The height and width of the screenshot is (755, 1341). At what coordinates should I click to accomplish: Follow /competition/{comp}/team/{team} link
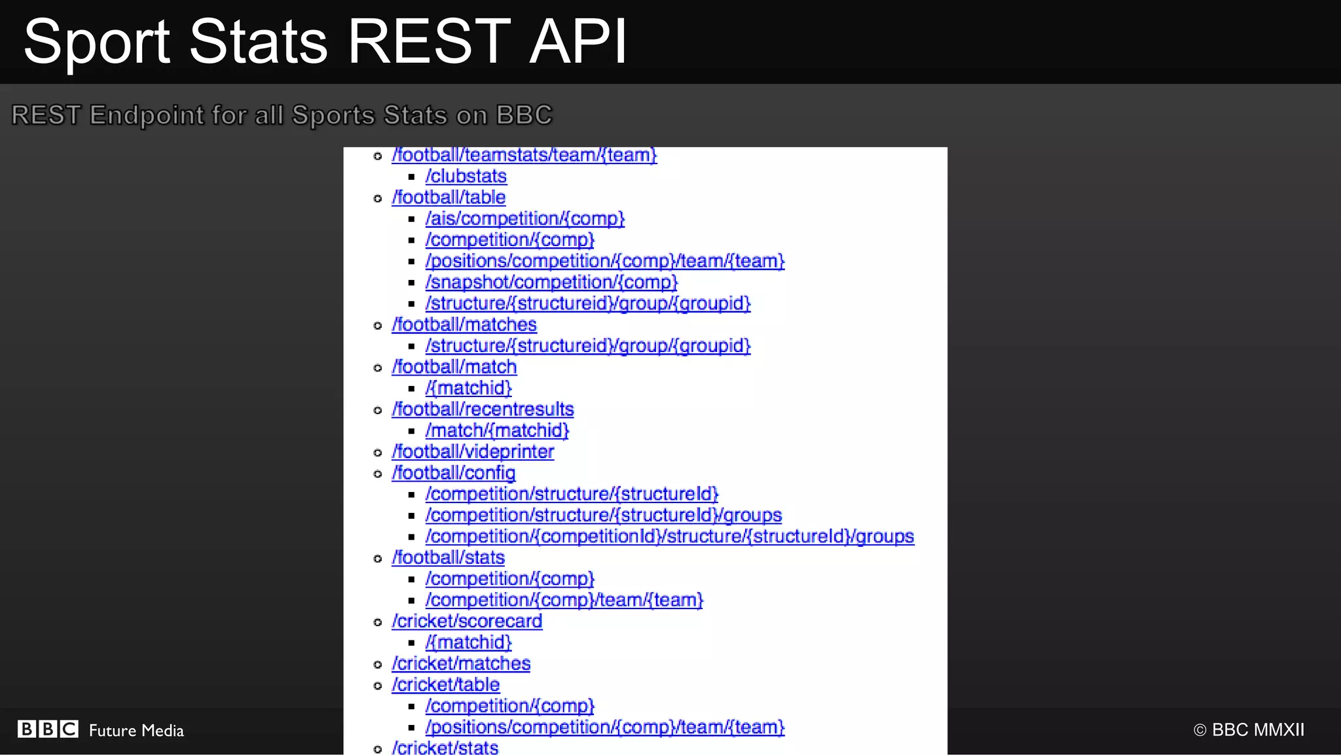(564, 600)
